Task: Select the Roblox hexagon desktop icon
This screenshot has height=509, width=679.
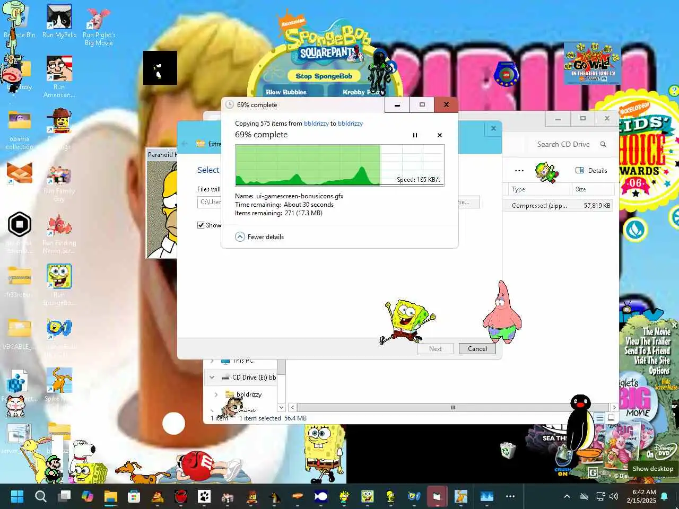Action: coord(19,225)
